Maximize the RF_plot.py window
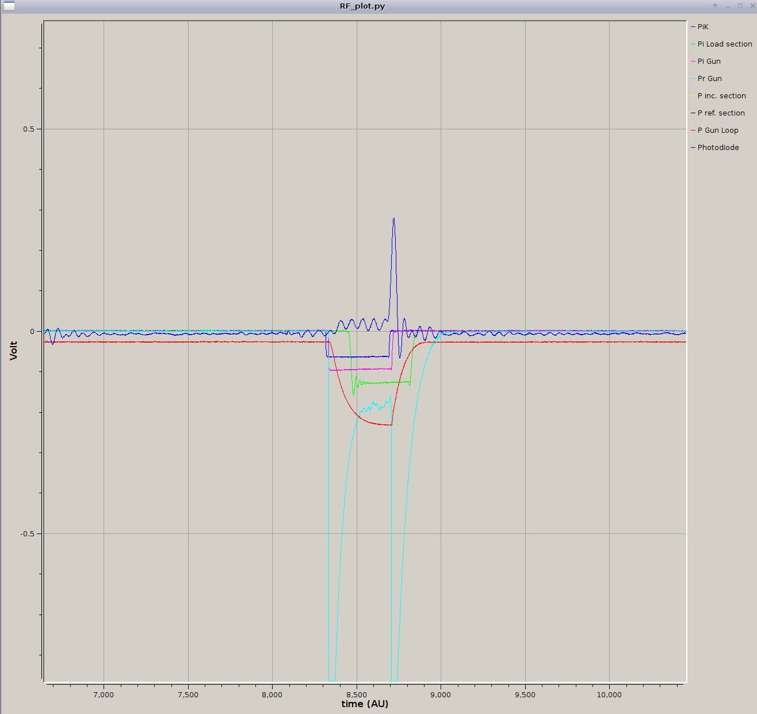The height and width of the screenshot is (714, 757). pyautogui.click(x=740, y=6)
